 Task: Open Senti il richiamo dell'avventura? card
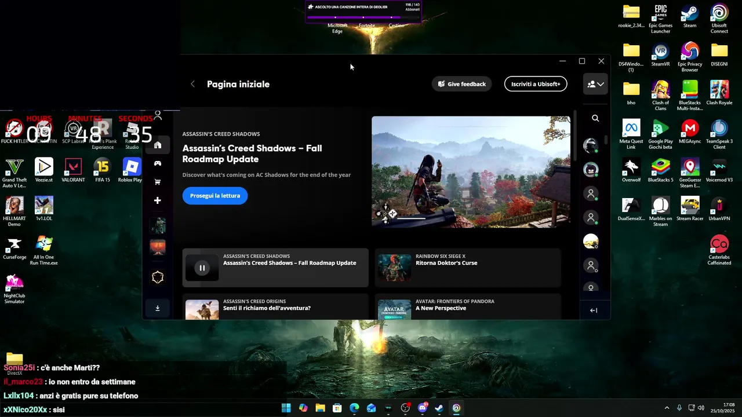point(275,307)
